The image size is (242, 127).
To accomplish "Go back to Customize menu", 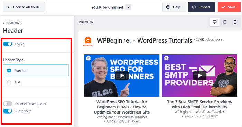I will 12,23.
